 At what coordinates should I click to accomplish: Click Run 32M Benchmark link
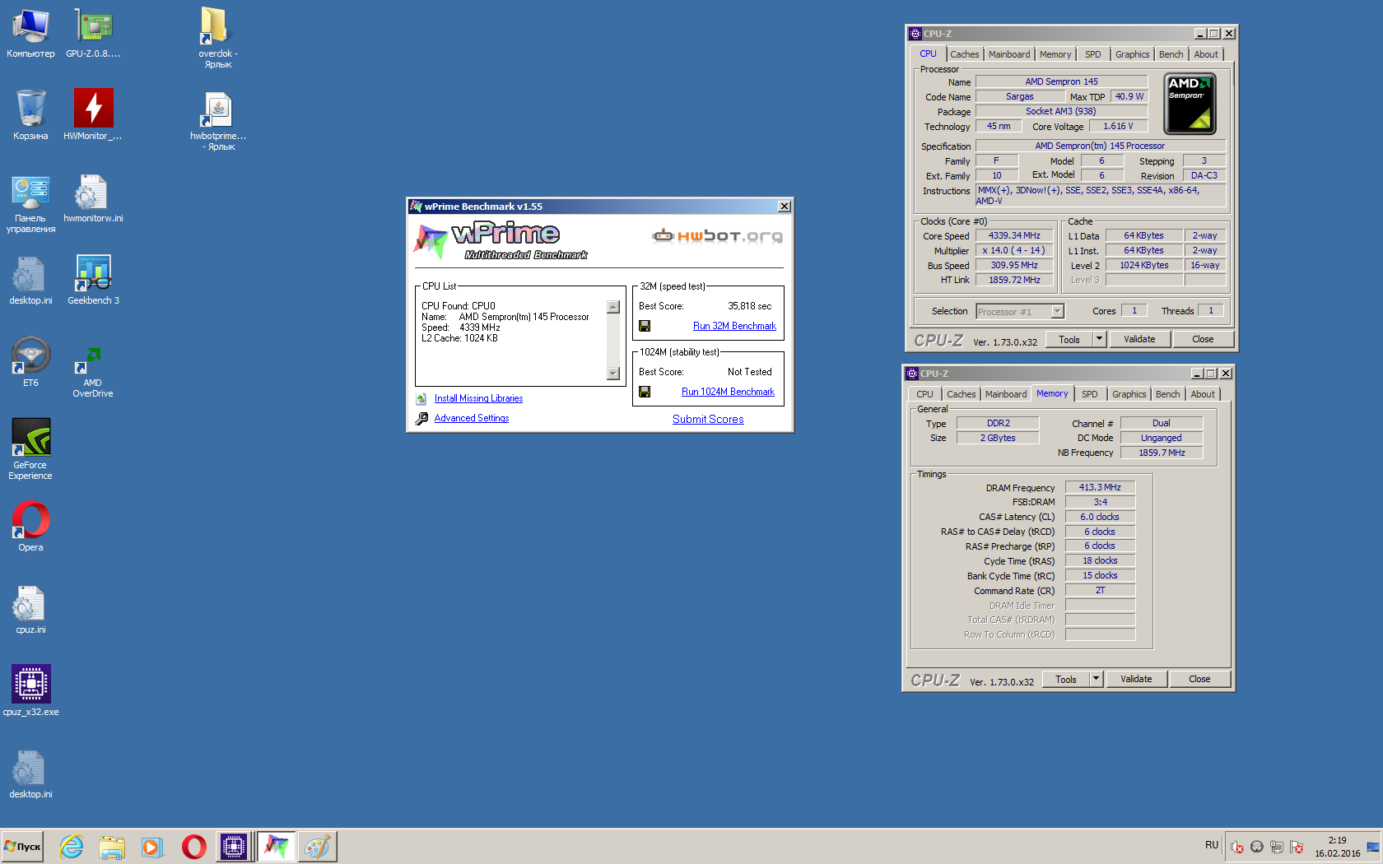pos(734,326)
